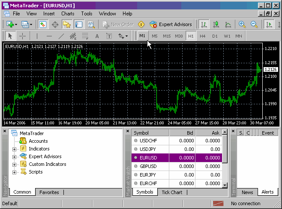The image size is (282, 209).
Task: Select the Candlesticks chart icon
Action: pos(216,24)
